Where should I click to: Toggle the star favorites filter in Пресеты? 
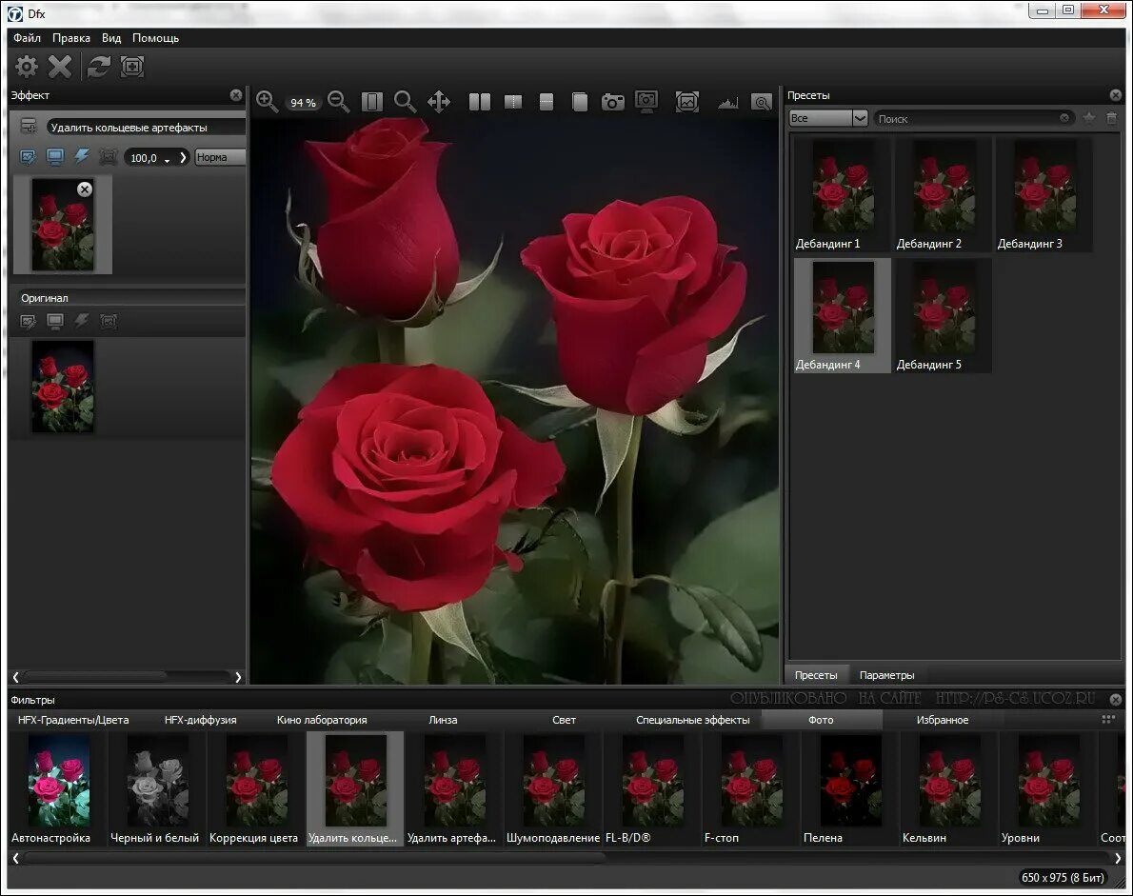coord(1089,118)
